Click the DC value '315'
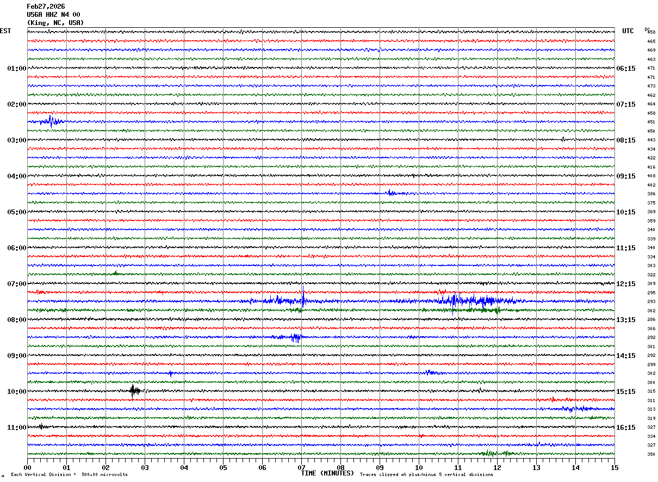This screenshot has width=658, height=482. (651, 392)
